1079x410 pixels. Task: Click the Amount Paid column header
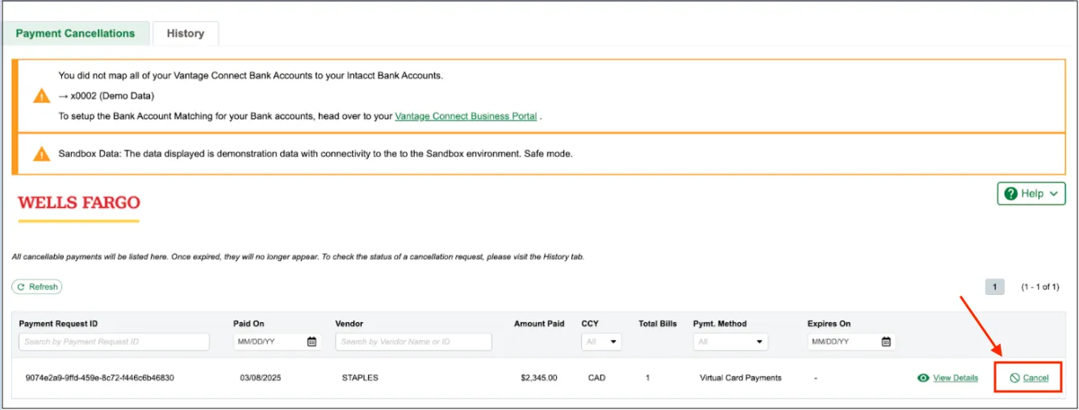539,324
